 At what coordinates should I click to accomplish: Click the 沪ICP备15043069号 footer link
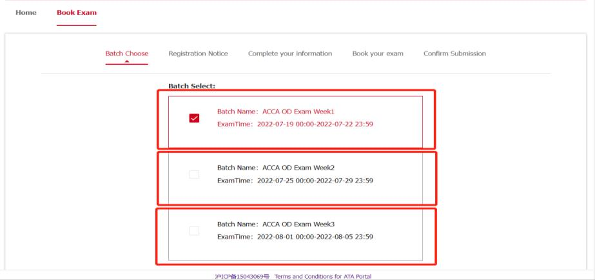click(242, 276)
